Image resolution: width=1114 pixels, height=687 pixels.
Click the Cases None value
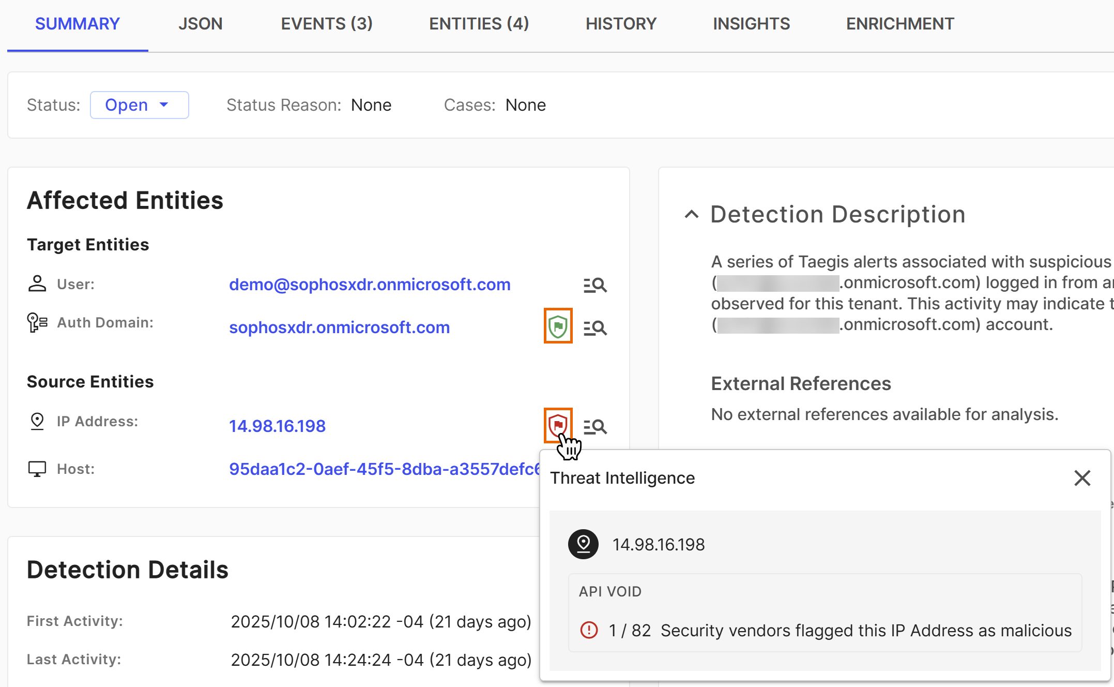coord(526,105)
